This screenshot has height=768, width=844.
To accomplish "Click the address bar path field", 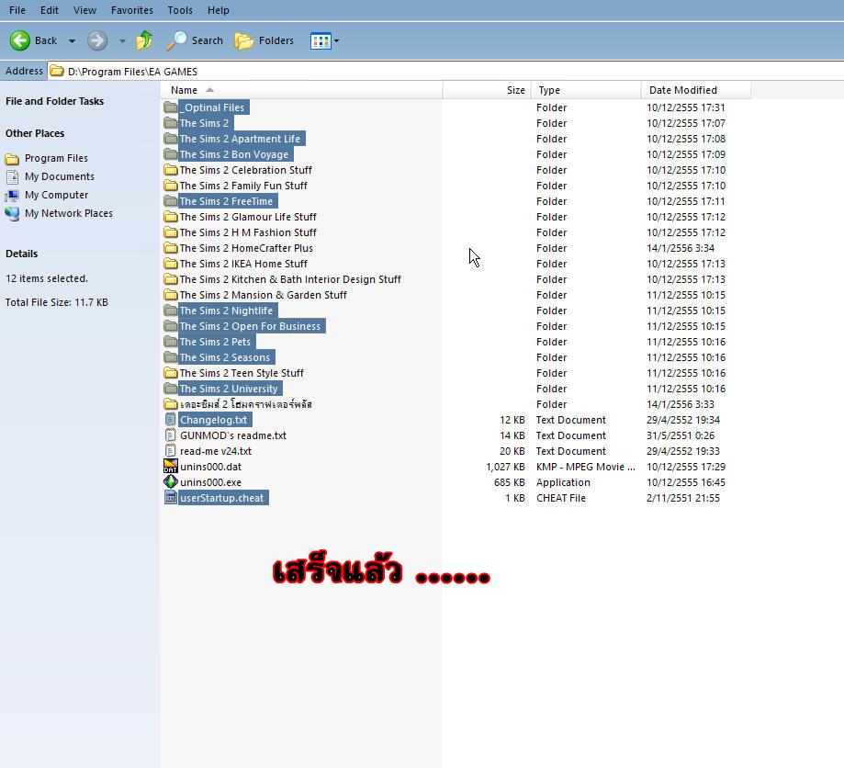I will click(x=445, y=71).
